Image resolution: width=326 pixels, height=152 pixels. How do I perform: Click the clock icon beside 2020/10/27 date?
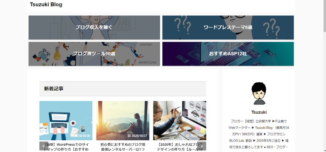[x=129, y=136]
